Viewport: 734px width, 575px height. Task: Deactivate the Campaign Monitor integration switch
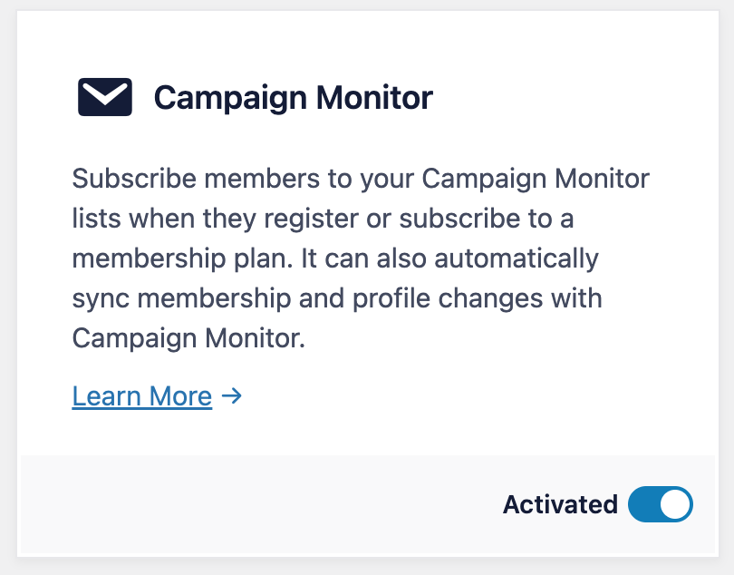pyautogui.click(x=660, y=504)
